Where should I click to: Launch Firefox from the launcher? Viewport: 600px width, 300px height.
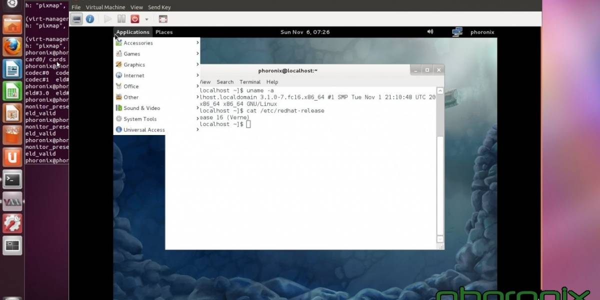pos(12,46)
